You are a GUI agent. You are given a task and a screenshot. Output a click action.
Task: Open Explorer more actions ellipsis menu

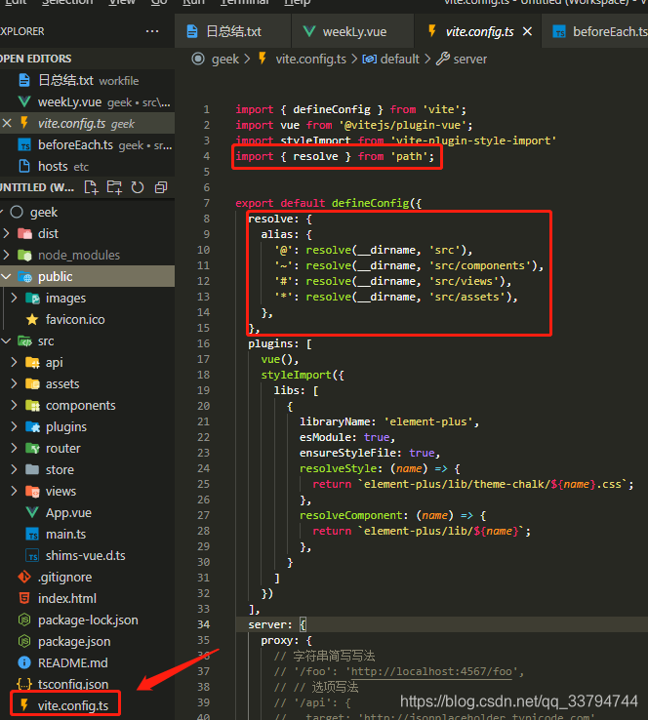(152, 31)
